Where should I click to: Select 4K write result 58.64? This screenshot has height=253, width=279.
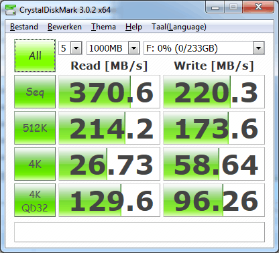pos(214,164)
